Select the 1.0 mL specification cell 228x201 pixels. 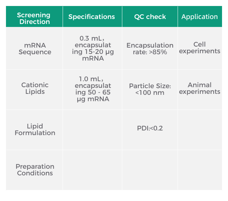click(x=92, y=90)
